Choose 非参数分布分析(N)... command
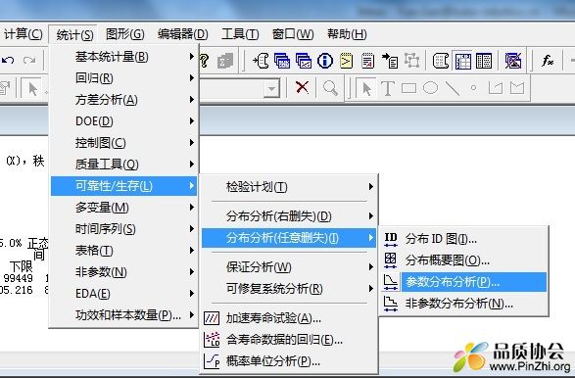The height and width of the screenshot is (378, 575). (463, 304)
